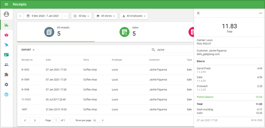The height and width of the screenshot is (128, 265).
Task: Open the Employees ID card icon
Action: [6, 55]
